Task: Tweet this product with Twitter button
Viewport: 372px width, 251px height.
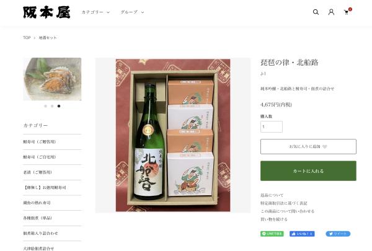Action: [338, 234]
